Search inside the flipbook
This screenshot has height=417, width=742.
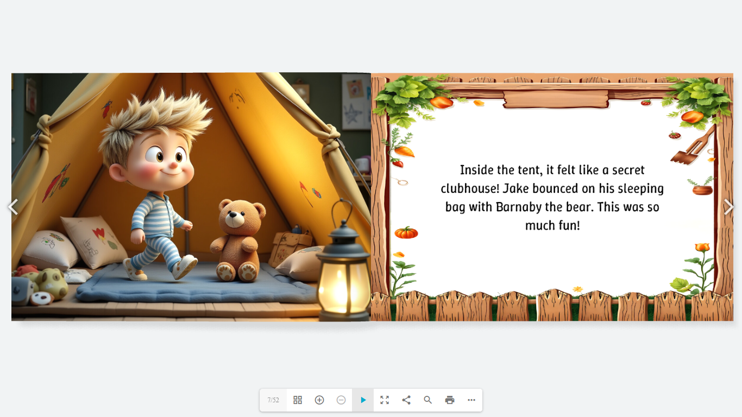[x=428, y=400]
